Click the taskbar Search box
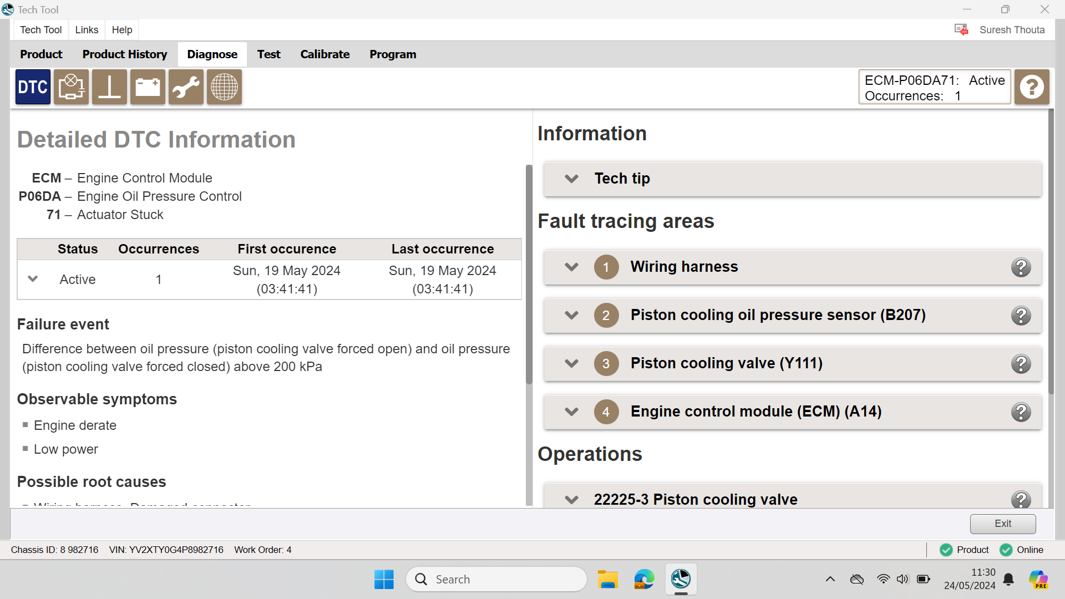Screen dimensions: 1065x599 click(496, 579)
